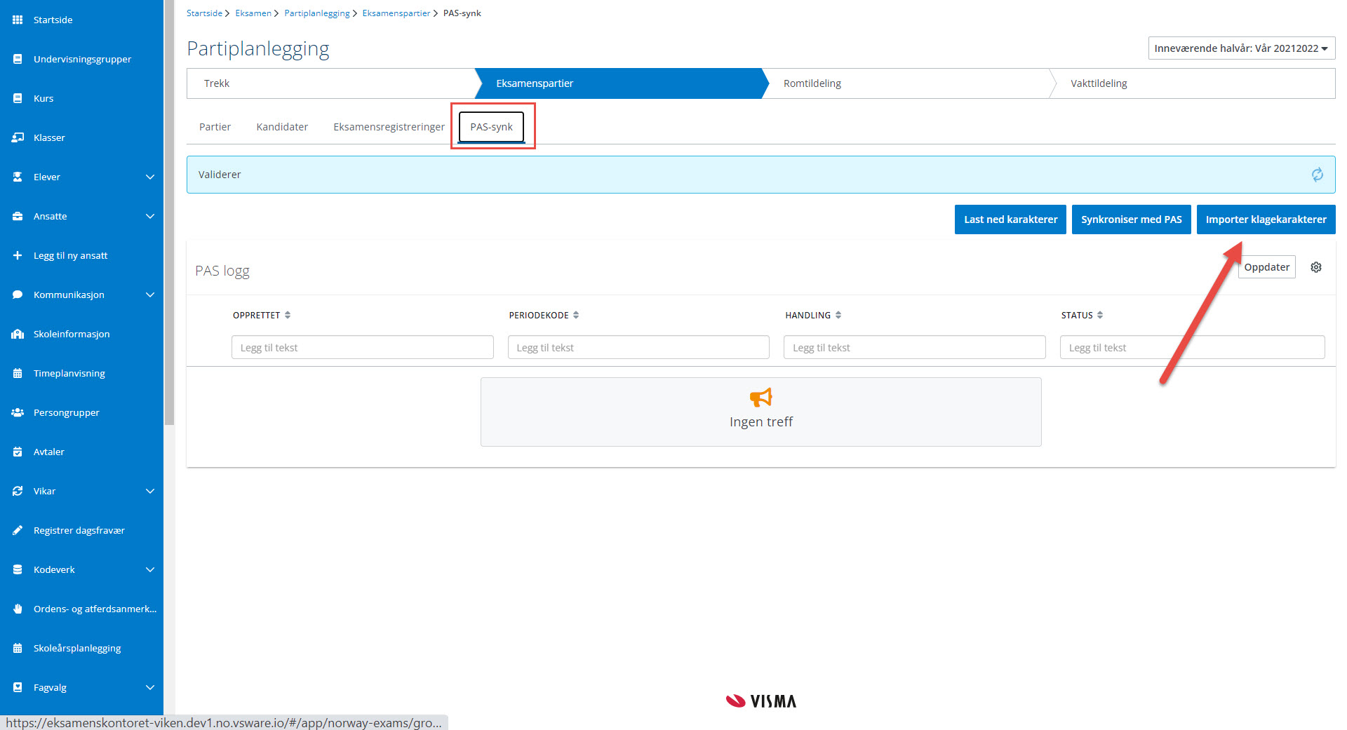
Task: Click the Timeplanvisning calendar icon
Action: coord(18,373)
